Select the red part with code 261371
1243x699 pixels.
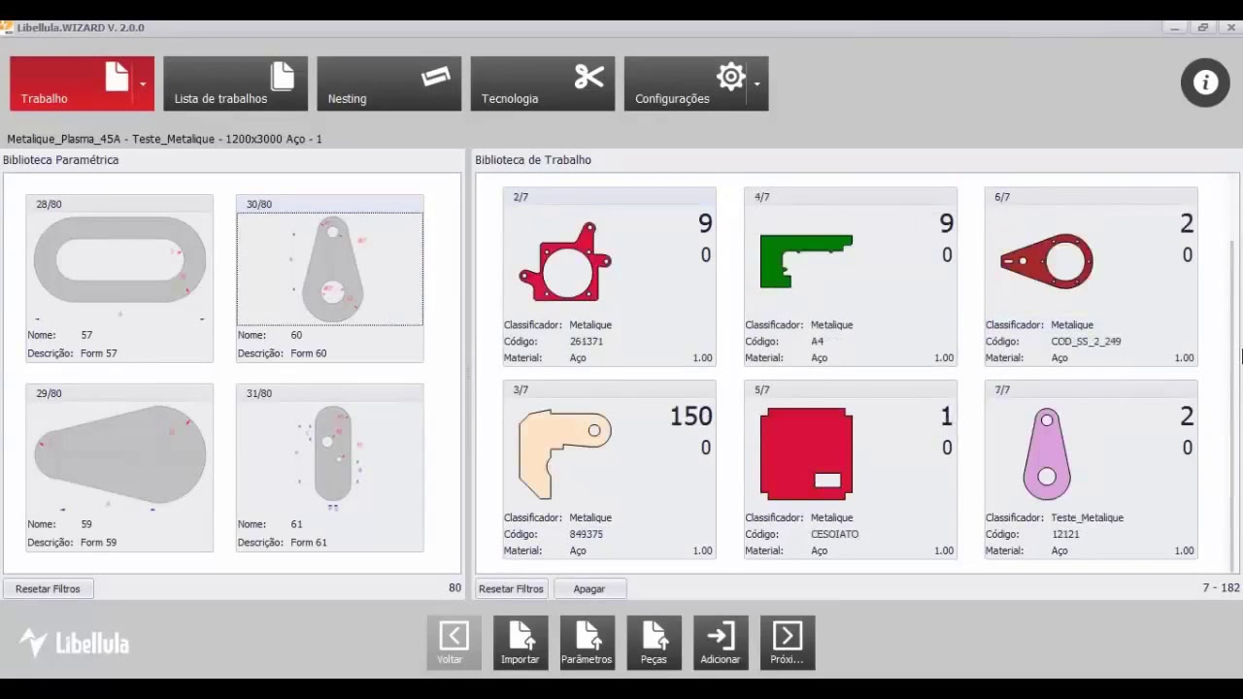[x=565, y=262]
